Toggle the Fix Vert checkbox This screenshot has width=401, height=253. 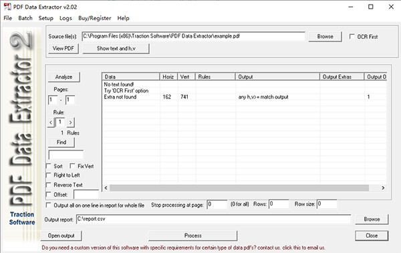click(x=72, y=166)
